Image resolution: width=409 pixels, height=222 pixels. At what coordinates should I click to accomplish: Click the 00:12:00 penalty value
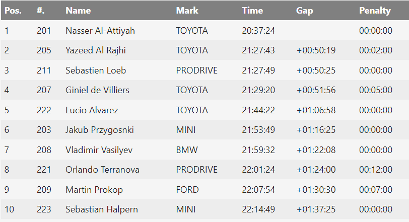coord(376,170)
